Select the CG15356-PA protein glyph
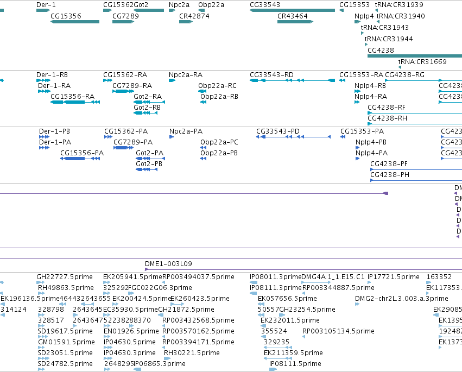462x372 pixels. pyautogui.click(x=80, y=159)
